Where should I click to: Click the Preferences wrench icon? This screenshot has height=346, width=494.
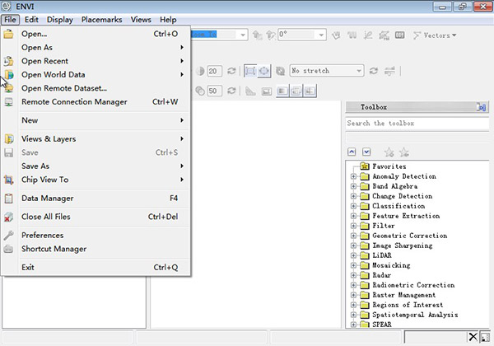coord(8,235)
